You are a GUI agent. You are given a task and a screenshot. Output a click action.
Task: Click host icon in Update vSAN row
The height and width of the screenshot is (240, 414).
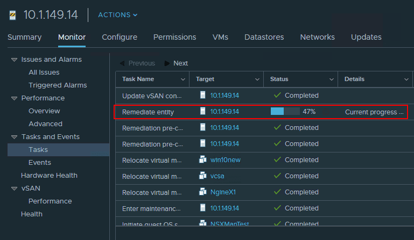coord(203,96)
